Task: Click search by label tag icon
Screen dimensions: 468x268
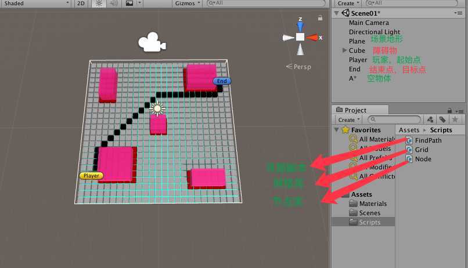Action: pyautogui.click(x=442, y=119)
